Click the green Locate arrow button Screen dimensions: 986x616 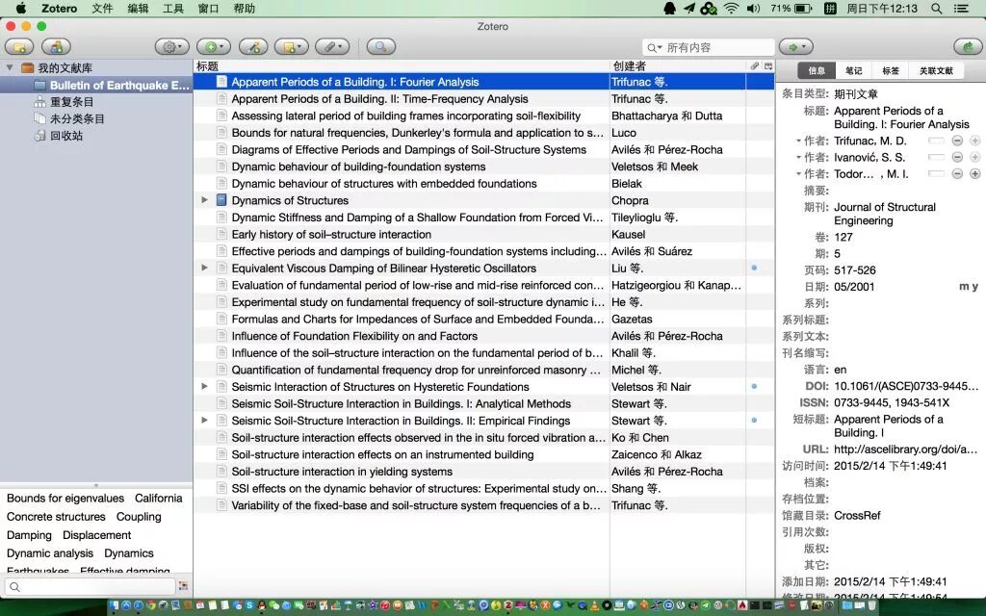point(795,46)
